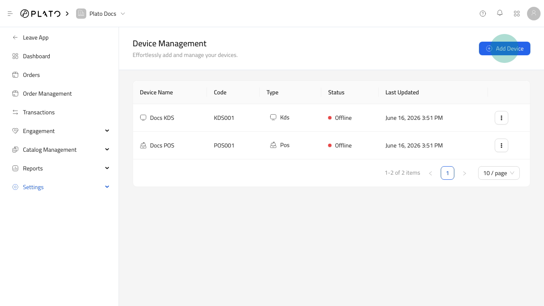This screenshot has height=306, width=544.
Task: Click the Order Management sidebar icon
Action: (x=15, y=93)
